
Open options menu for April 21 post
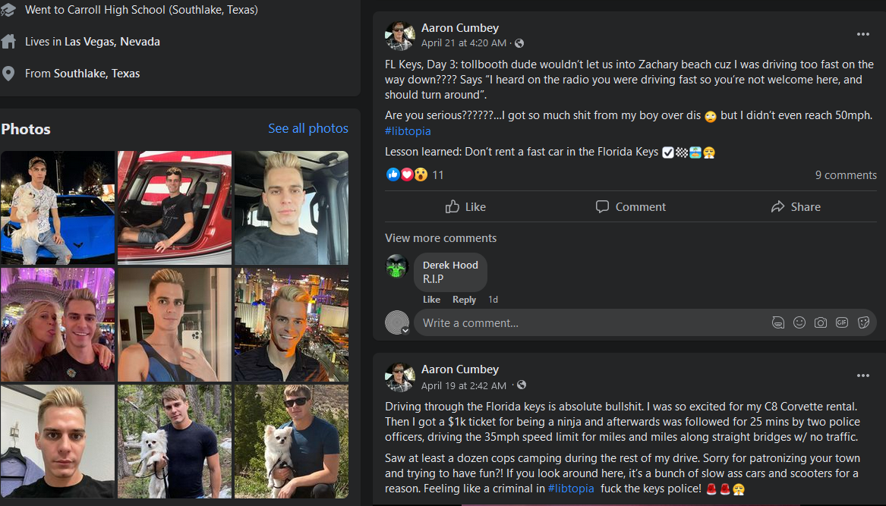click(862, 34)
